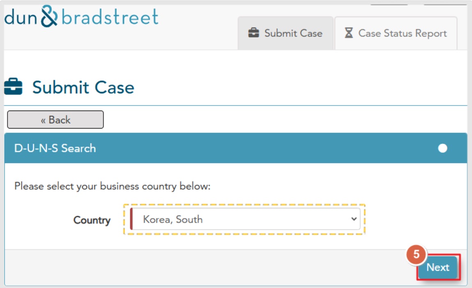472x288 pixels.
Task: Click the orange step 5 badge
Action: 416,254
